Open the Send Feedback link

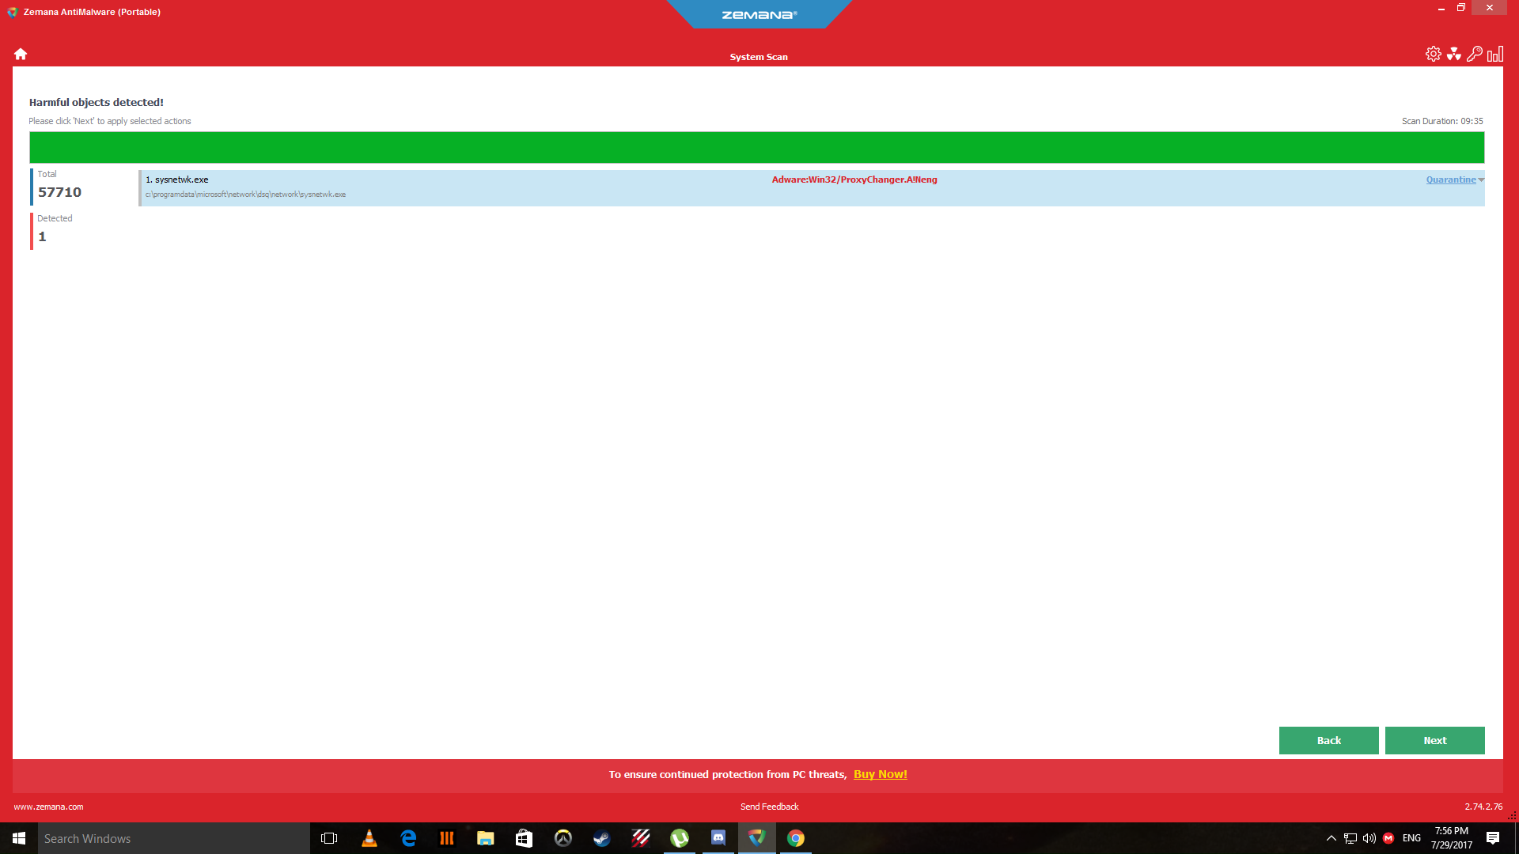(x=769, y=807)
